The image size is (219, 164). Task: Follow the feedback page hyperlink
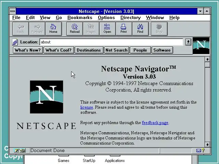point(155,123)
